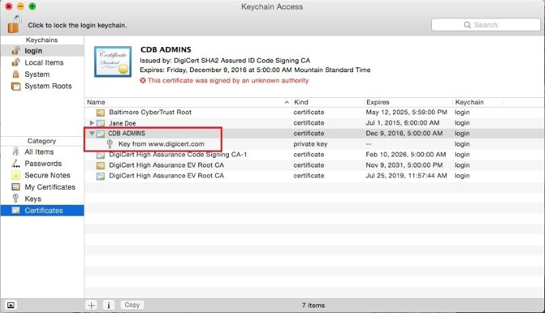
Task: Select Key from www.digicert.com row
Action: [161, 144]
